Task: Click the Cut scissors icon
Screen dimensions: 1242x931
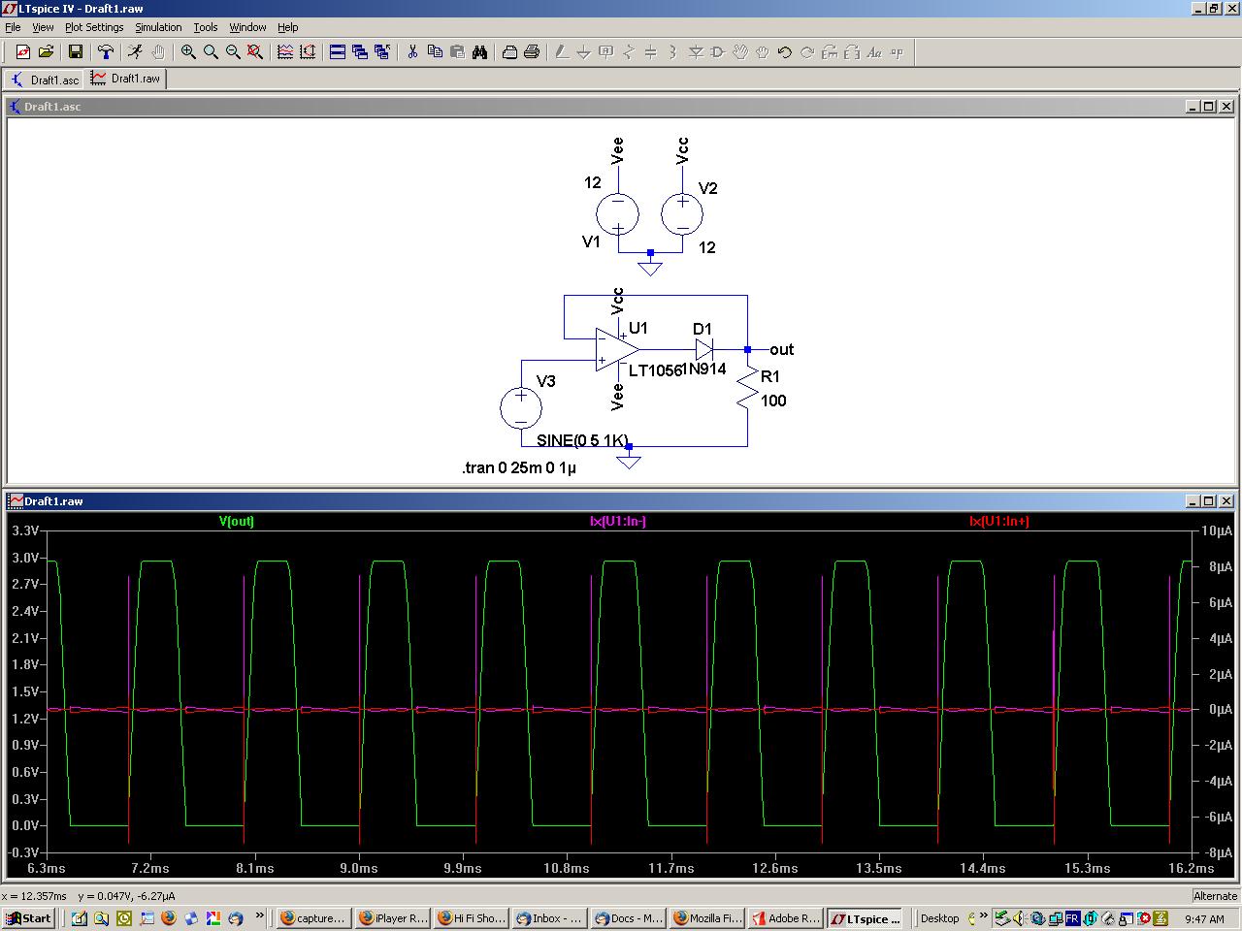Action: point(412,52)
